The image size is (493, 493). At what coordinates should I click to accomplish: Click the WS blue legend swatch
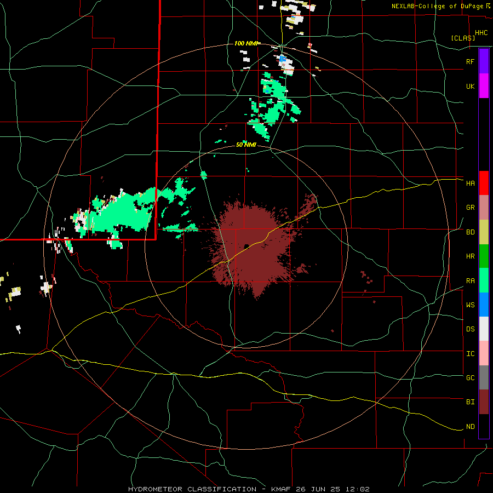[484, 305]
